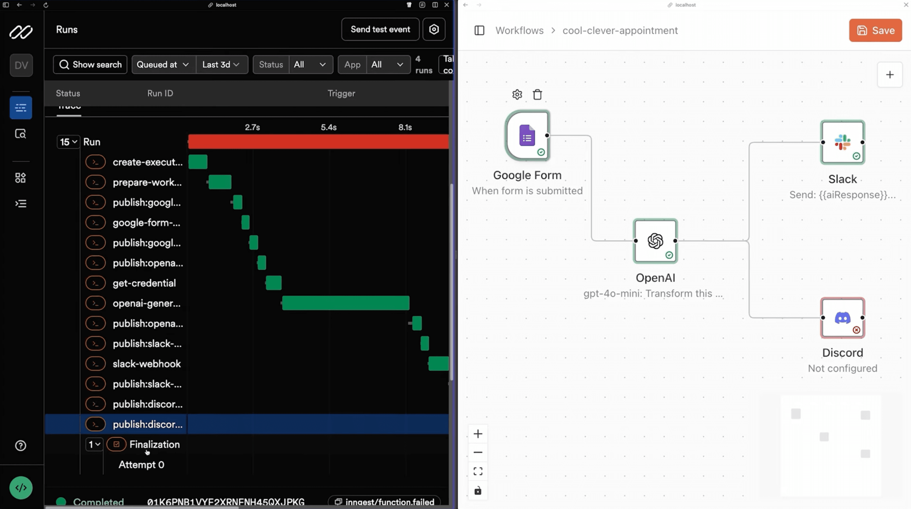
Task: Open node settings gear above Google Form
Action: [517, 94]
